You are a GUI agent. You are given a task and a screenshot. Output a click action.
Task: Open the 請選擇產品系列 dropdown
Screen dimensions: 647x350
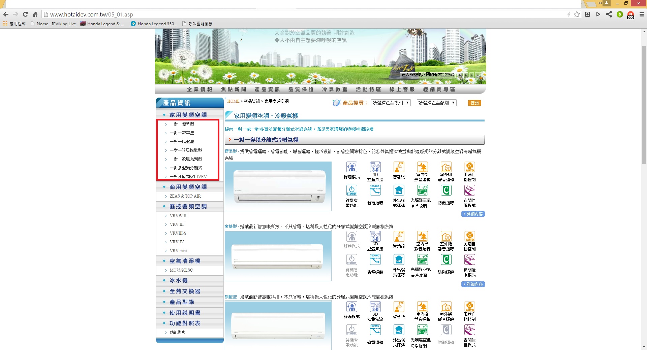click(x=391, y=103)
